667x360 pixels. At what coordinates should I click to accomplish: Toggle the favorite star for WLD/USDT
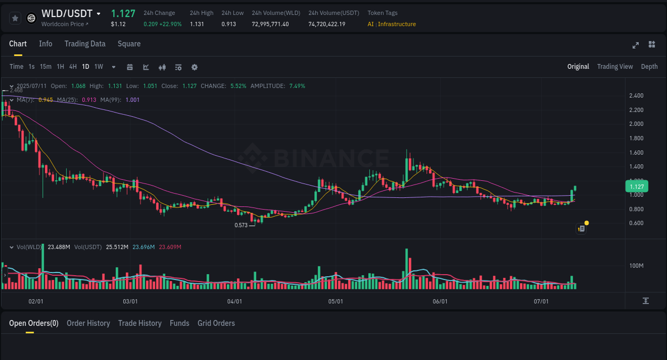[15, 18]
